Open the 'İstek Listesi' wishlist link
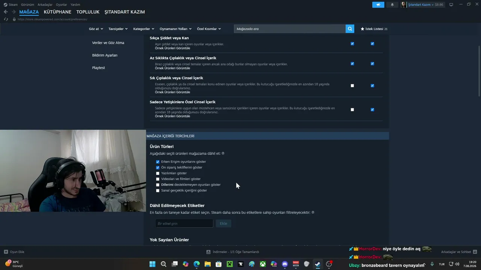This screenshot has width=481, height=270. [x=374, y=29]
